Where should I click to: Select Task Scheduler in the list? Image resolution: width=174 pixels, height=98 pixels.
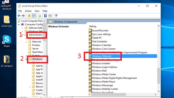(x=100, y=41)
